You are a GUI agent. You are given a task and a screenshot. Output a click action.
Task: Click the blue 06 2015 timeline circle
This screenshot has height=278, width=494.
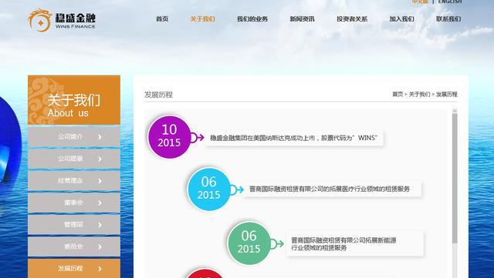click(209, 189)
